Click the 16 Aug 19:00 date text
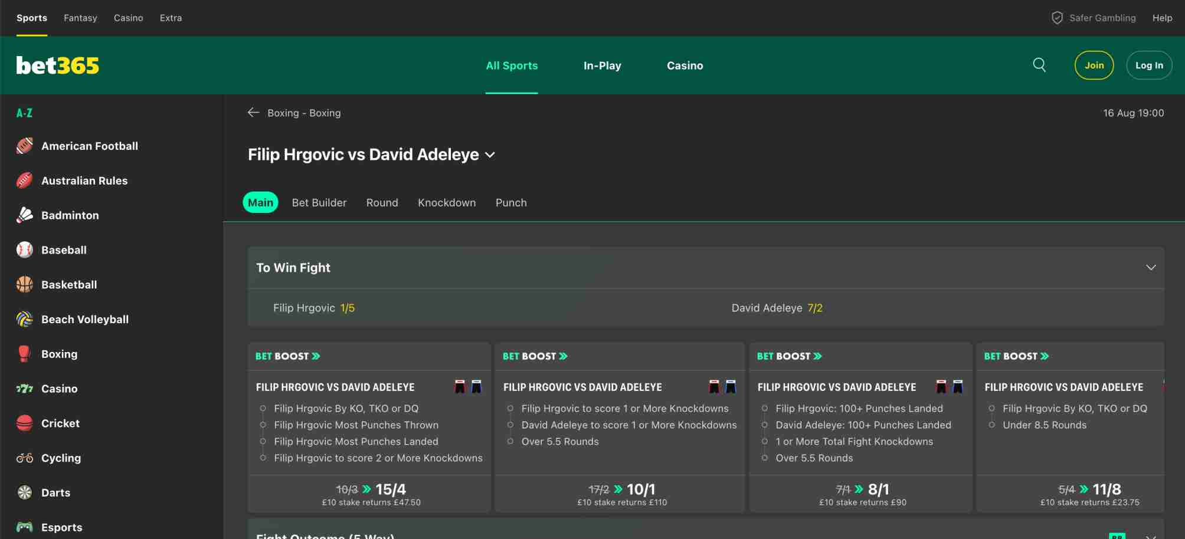Image resolution: width=1185 pixels, height=539 pixels. tap(1134, 113)
